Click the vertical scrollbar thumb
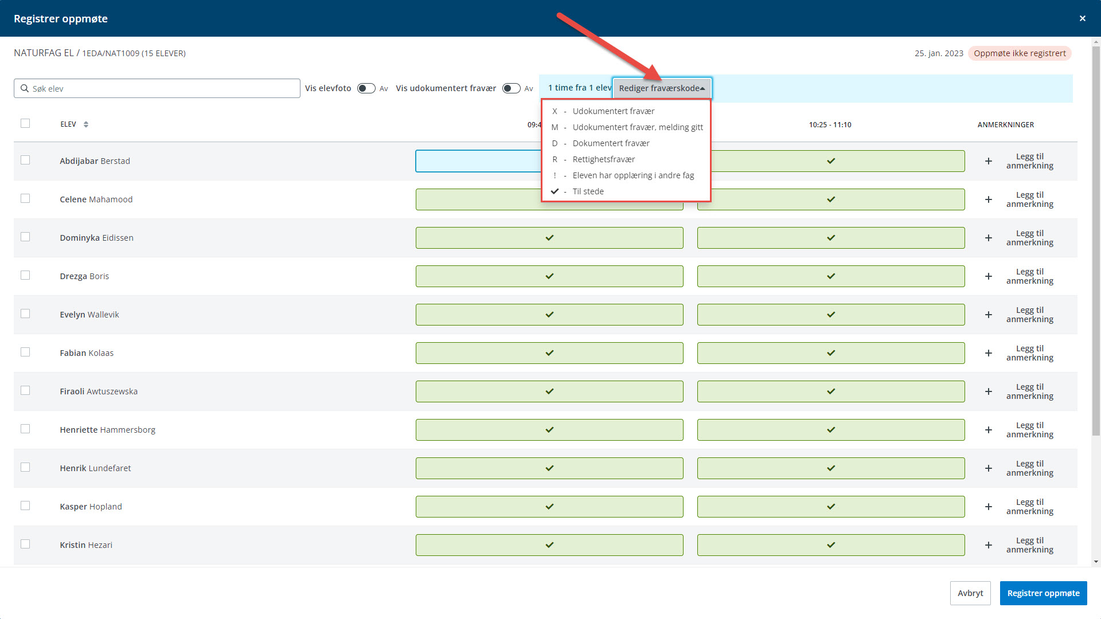Screen dimensions: 1101x619 [1096, 241]
